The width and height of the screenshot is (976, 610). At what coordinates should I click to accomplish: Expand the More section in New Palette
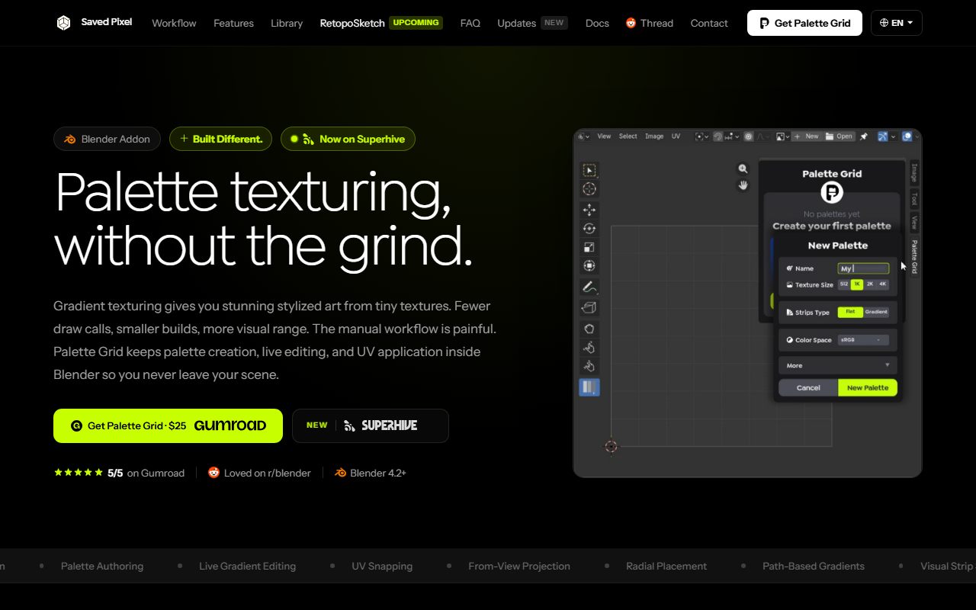tap(838, 365)
